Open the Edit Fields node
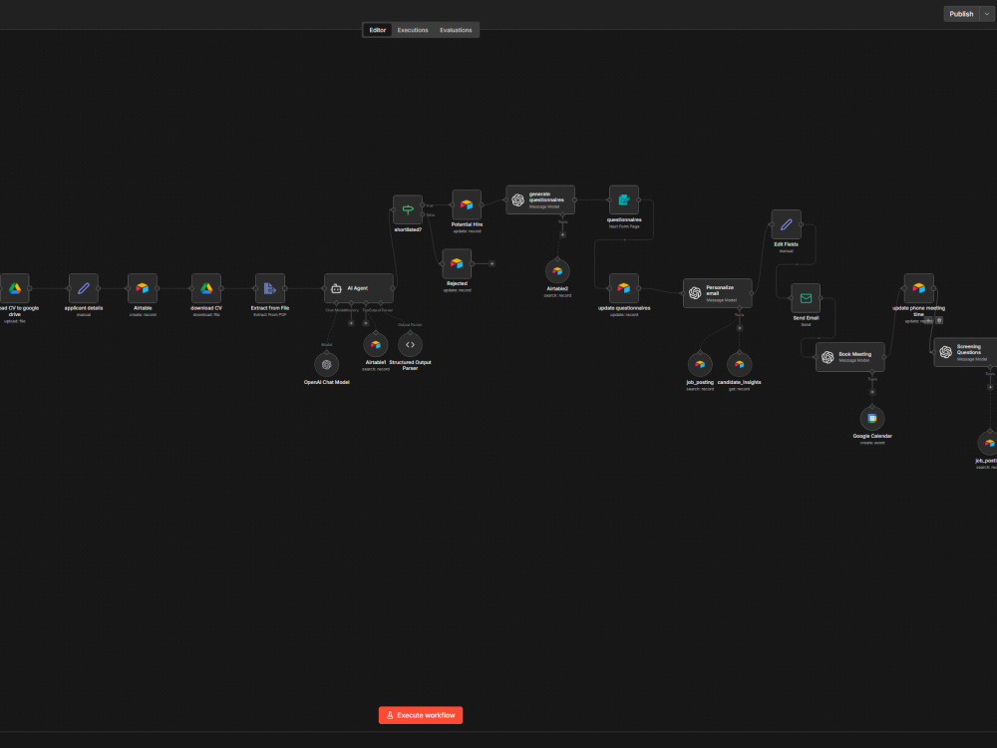The width and height of the screenshot is (997, 748). click(x=786, y=224)
